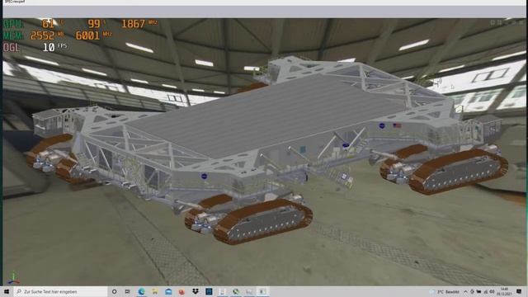Screen dimensions: 528x297
Task: Expand hidden system tray icons chevron
Action: pyautogui.click(x=465, y=292)
